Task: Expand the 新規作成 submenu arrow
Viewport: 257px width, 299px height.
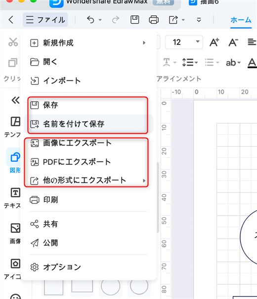Action: click(144, 43)
